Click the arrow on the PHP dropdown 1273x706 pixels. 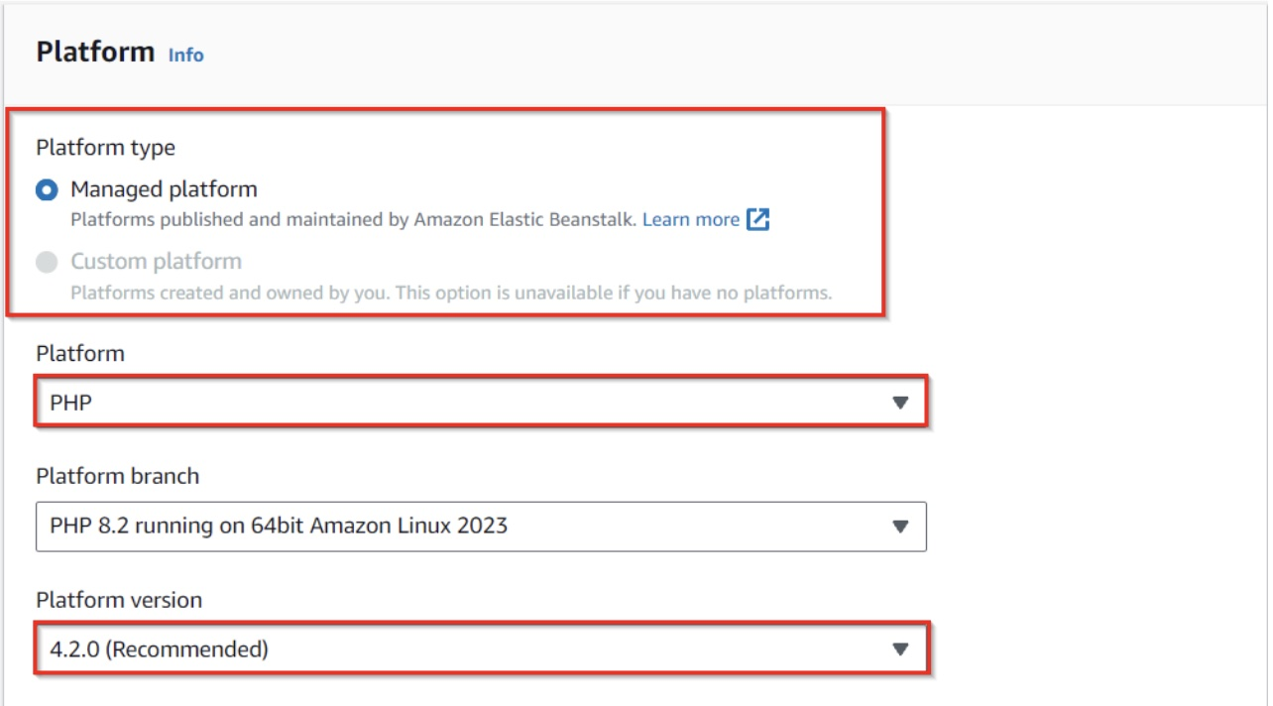pos(900,403)
